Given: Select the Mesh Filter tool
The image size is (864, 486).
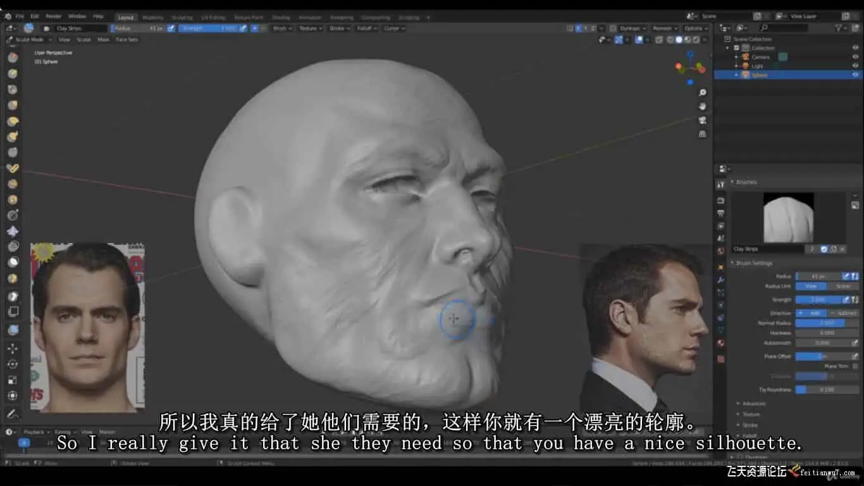Looking at the screenshot, I should click(x=12, y=330).
